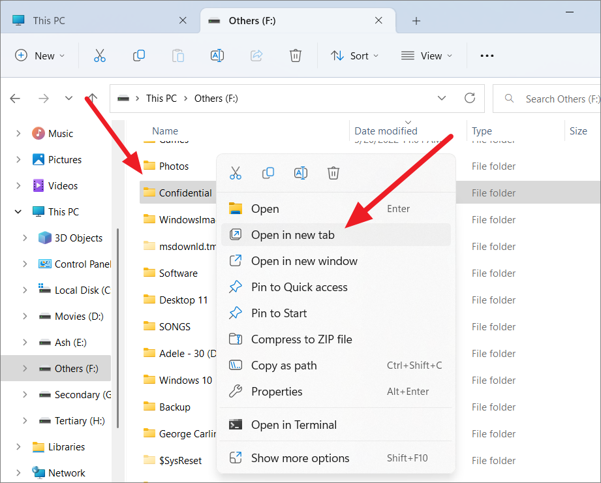
Task: Sort by the Type column header
Action: point(482,131)
